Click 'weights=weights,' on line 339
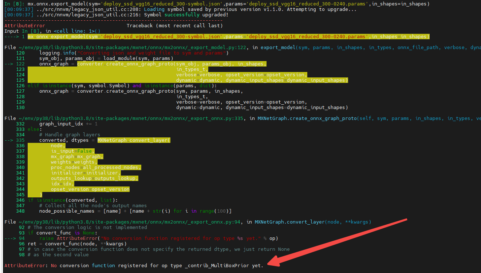Viewport: 481px width, 273px height. pos(74,162)
